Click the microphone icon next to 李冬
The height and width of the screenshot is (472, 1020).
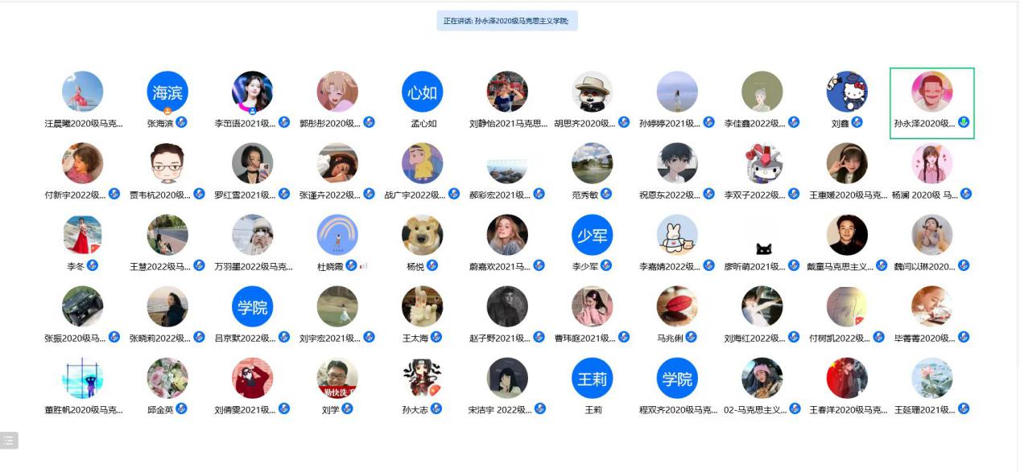93,265
